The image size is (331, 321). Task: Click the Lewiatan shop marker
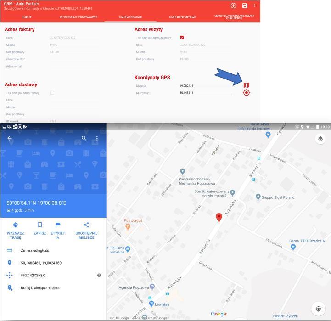[x=151, y=304]
